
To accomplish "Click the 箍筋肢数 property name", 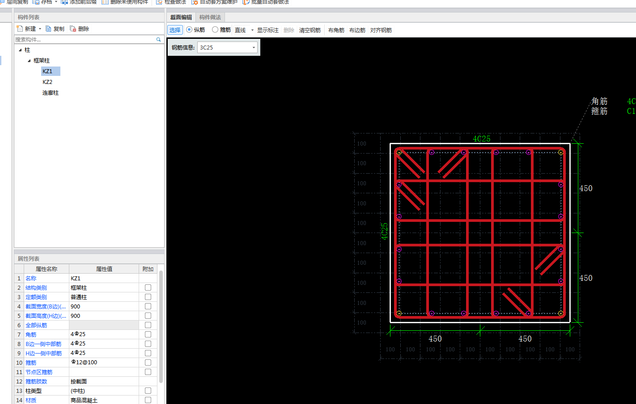I will point(36,381).
